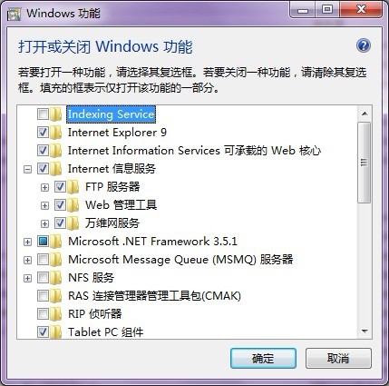Screen dimensions: 389x386
Task: Click the Tablet PC 组件 folder icon
Action: [x=56, y=332]
